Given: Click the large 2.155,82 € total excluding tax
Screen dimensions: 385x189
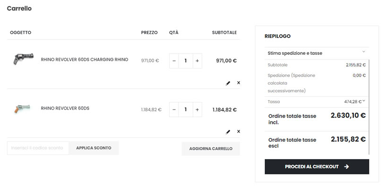Looking at the screenshot, I should [348, 139].
